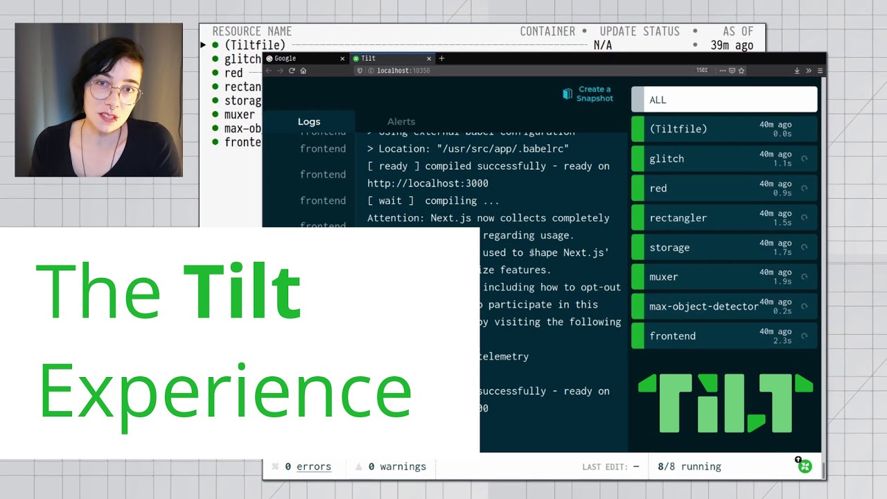Click the Create a Snapshot icon
The width and height of the screenshot is (887, 499).
click(x=568, y=94)
